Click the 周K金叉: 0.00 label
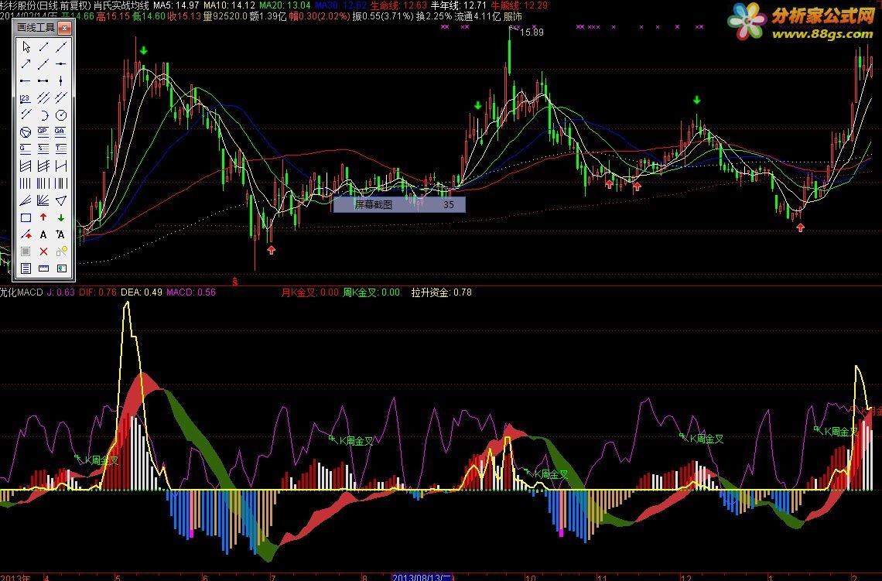The width and height of the screenshot is (882, 581). pyautogui.click(x=371, y=292)
